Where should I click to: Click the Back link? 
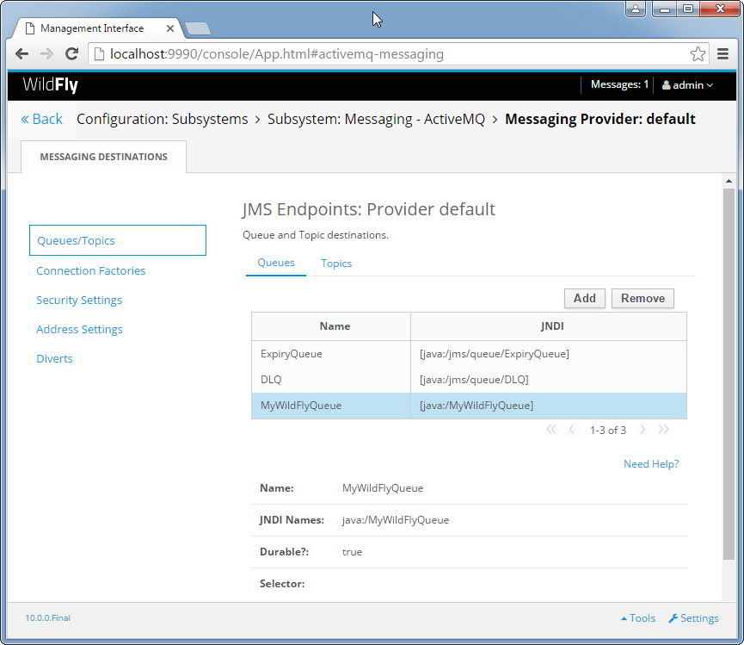tap(42, 119)
